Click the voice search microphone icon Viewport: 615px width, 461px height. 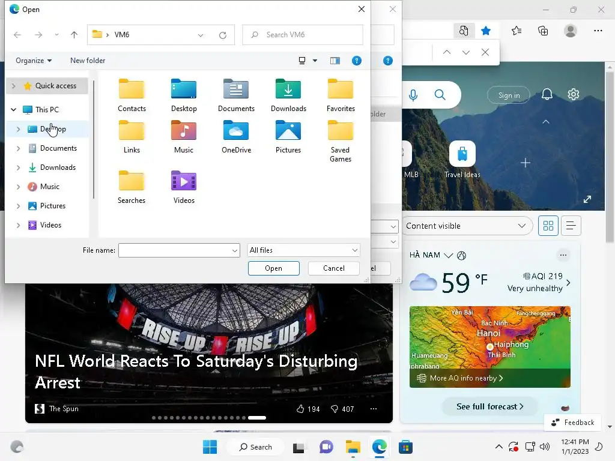coord(413,95)
